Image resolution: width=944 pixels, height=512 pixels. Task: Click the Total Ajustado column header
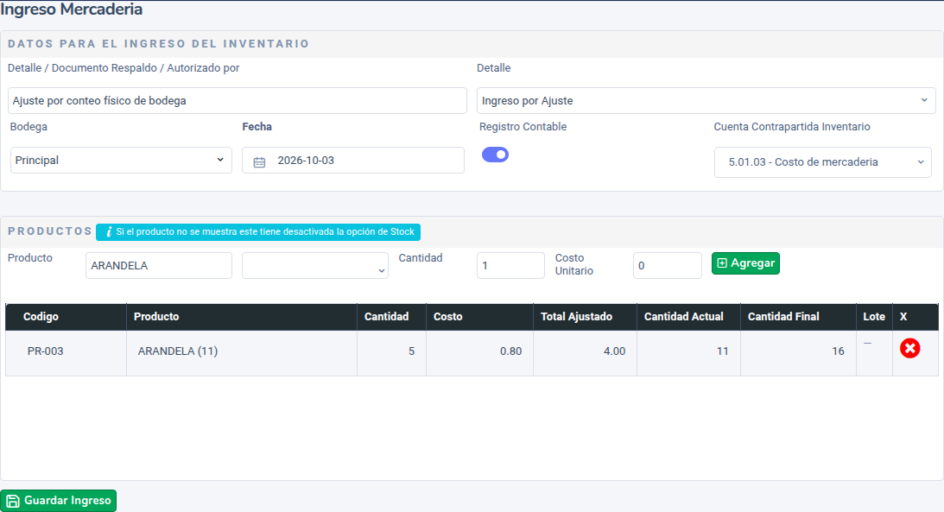(585, 317)
